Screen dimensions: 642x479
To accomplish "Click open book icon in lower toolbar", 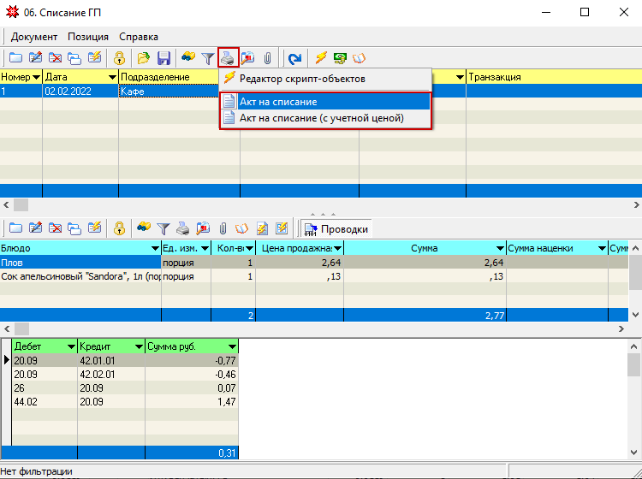I will (241, 228).
